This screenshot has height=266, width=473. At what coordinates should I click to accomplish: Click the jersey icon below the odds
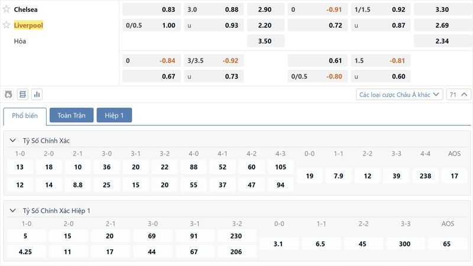click(x=9, y=95)
